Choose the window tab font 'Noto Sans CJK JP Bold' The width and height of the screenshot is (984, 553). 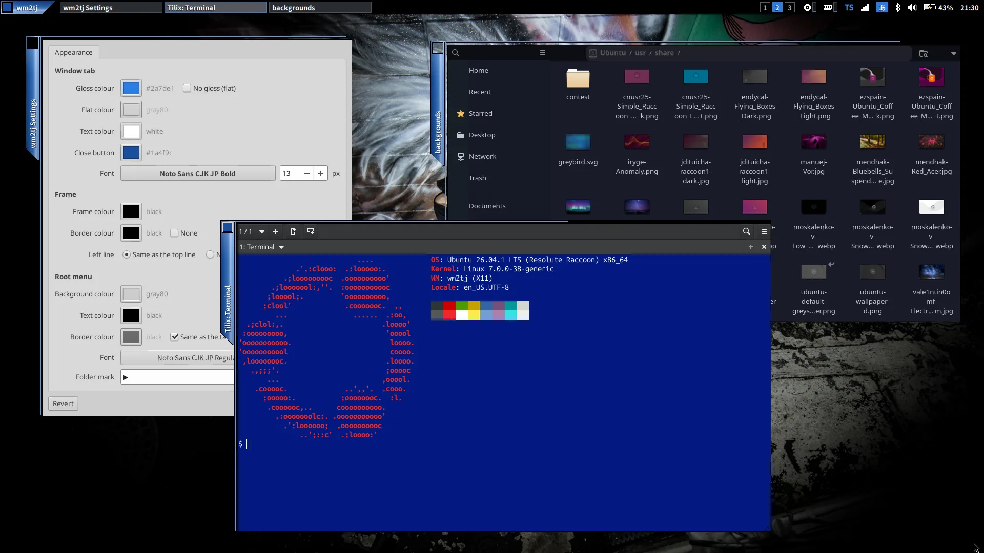[x=198, y=173]
